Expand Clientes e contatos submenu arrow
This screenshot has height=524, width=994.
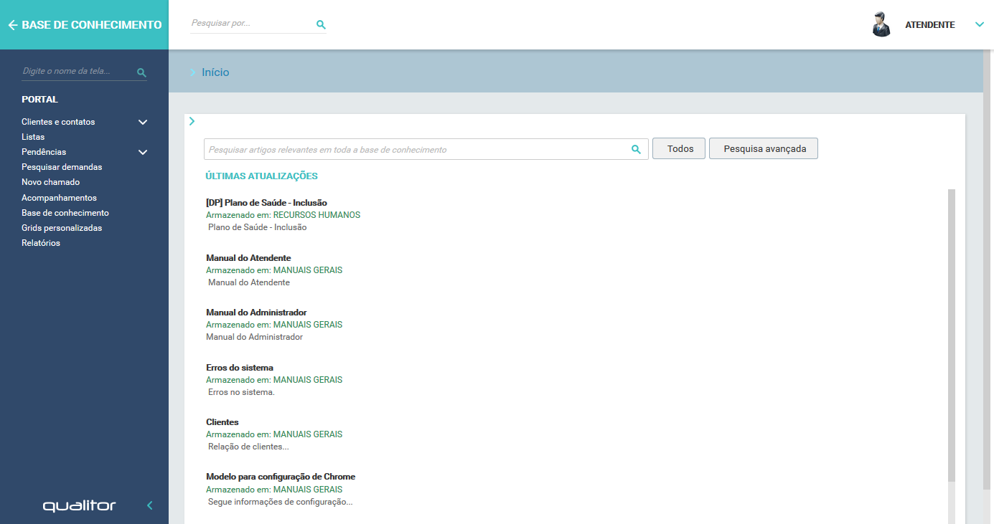pos(143,122)
